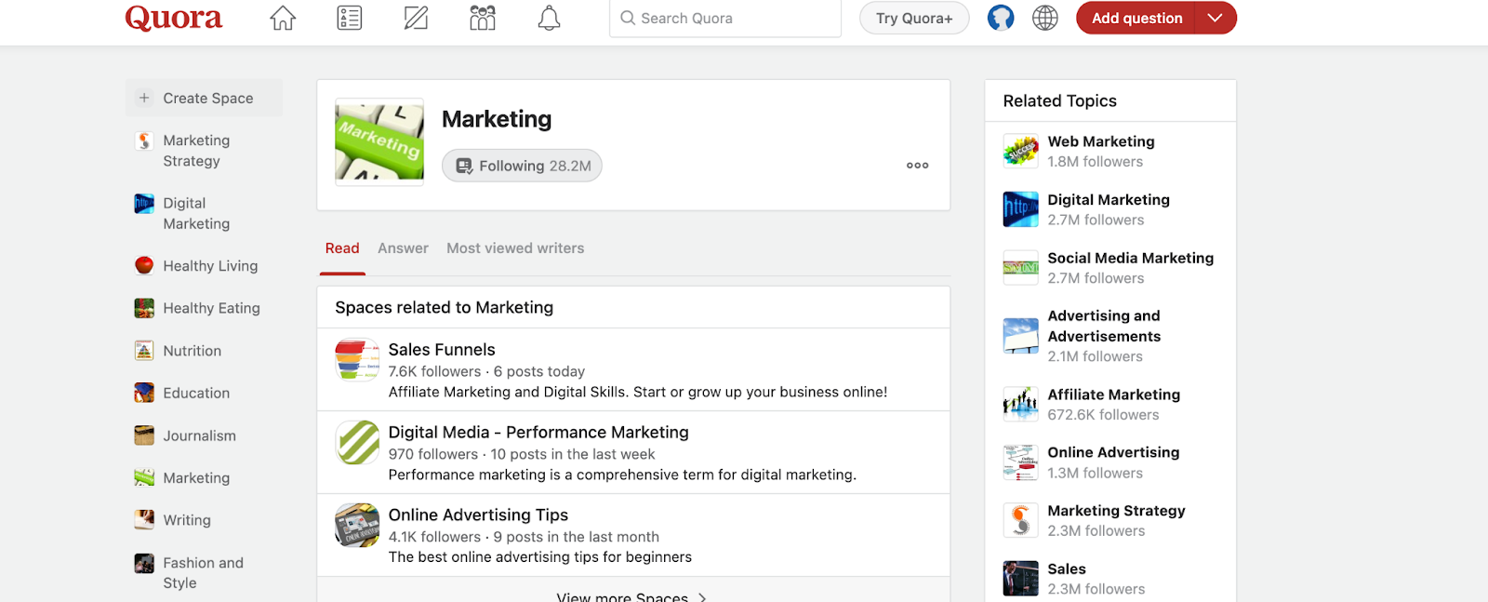The width and height of the screenshot is (1488, 602).
Task: Open the language globe icon
Action: [1045, 18]
